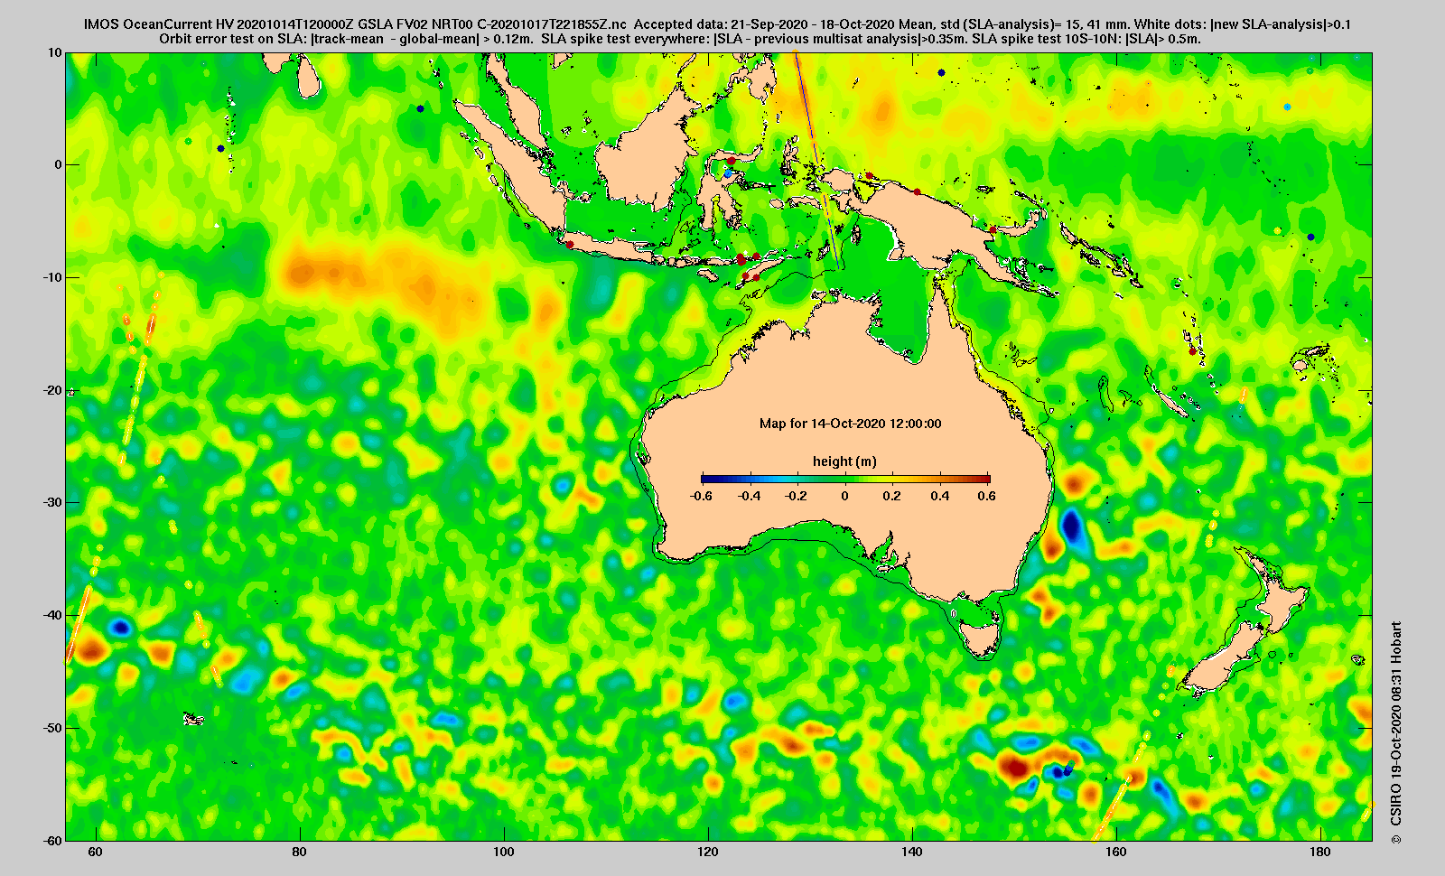Click latitude axis label 0
Screen dimensions: 1445x876
(x=59, y=165)
